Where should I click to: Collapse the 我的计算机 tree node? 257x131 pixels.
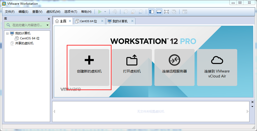[x=7, y=33]
